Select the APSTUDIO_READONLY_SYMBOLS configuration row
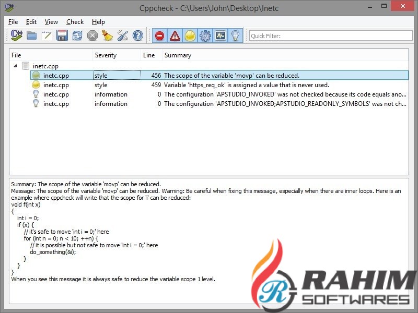This screenshot has width=418, height=313. click(219, 103)
